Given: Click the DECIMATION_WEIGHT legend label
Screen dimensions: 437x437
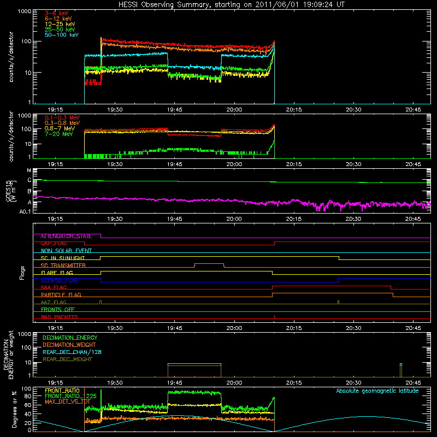Looking at the screenshot, I should (69, 345).
